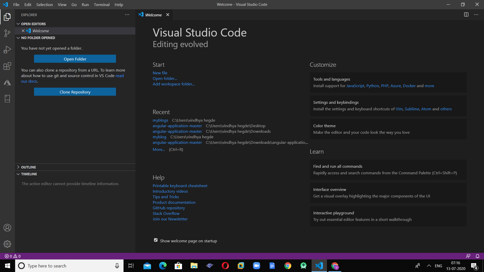Click the Source Control icon in sidebar
This screenshot has height=272, width=484.
[7, 33]
